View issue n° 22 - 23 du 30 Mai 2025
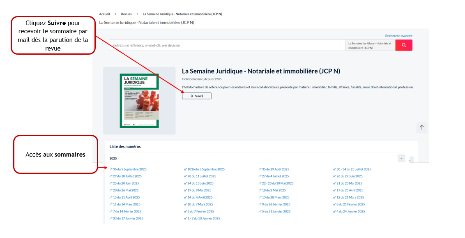 tap(276, 183)
